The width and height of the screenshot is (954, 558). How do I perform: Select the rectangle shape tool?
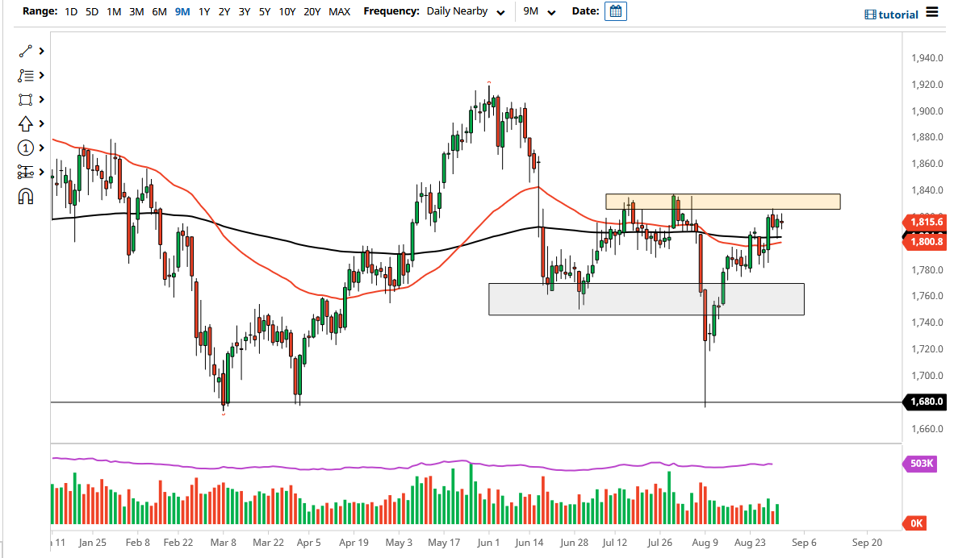(25, 100)
